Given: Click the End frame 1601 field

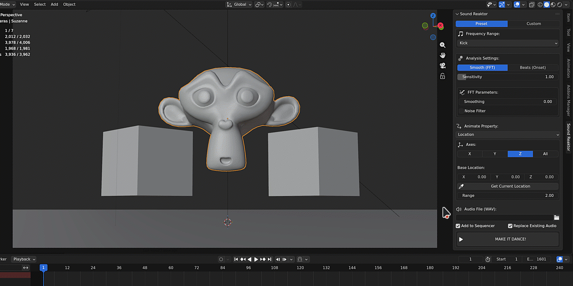Looking at the screenshot, I should [x=536, y=259].
